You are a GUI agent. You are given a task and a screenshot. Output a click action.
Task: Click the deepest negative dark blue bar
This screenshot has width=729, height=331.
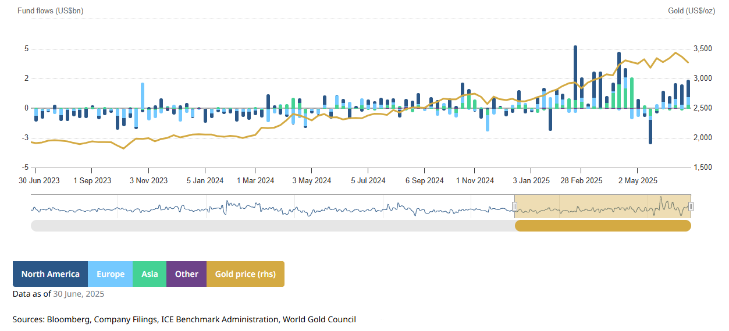pos(650,131)
